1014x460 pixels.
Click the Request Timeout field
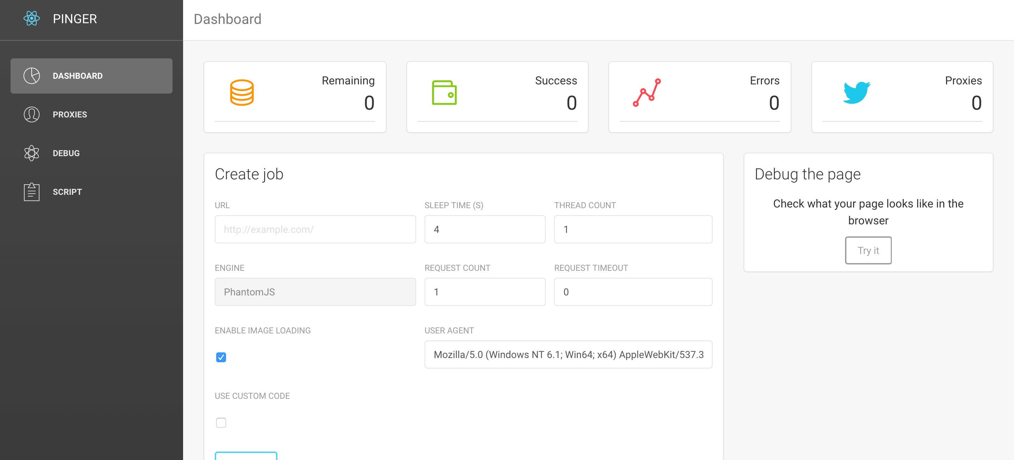(633, 292)
